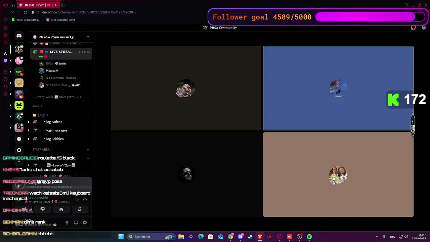Open Windows Start menu
Viewport: 430px width, 242px height.
(121, 237)
